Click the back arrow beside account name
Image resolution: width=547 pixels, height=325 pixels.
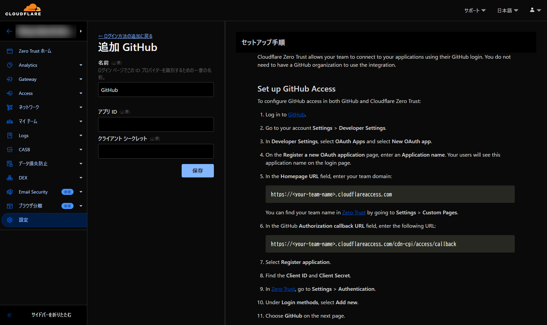tap(9, 31)
